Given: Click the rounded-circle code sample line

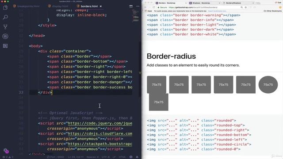Looking at the screenshot, I should [199, 144].
